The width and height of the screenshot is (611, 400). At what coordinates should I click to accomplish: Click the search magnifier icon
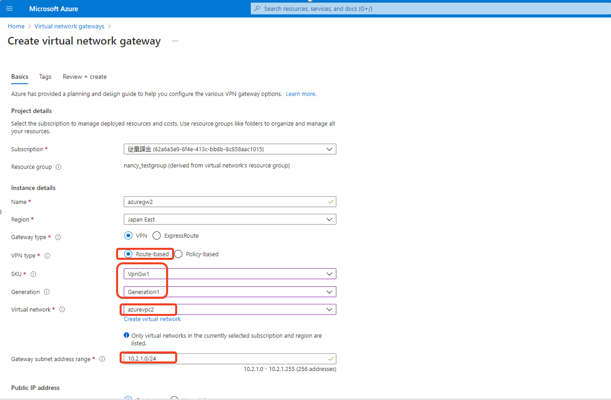tap(257, 9)
